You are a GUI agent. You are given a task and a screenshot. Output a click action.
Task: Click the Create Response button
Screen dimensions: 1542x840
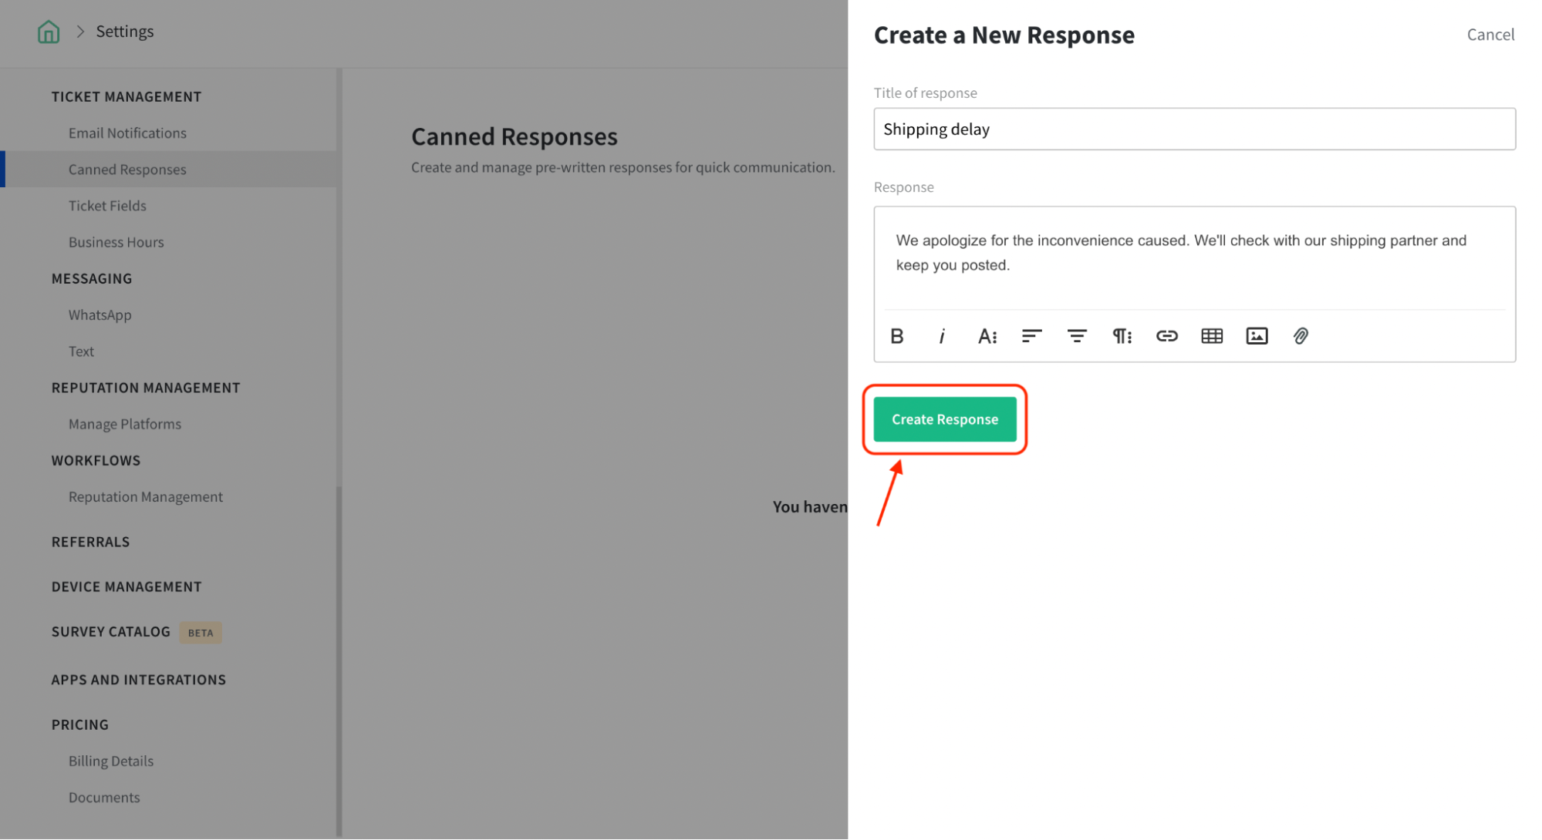pos(944,419)
